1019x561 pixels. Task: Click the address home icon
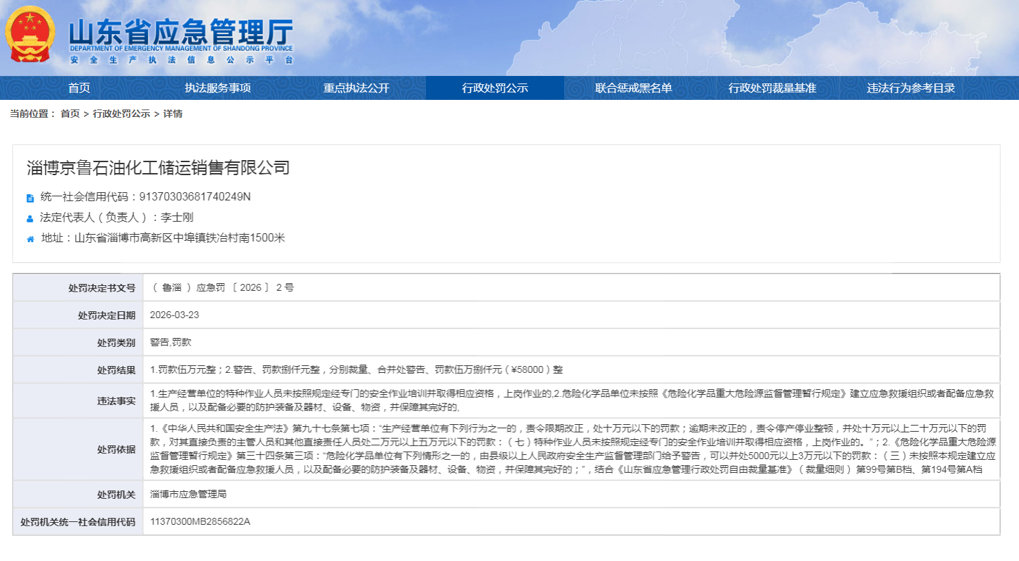30,239
